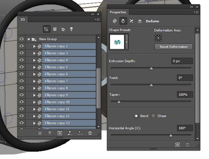Click Render icon in Properties panel
Screen dimensions: 209x159
coord(177,145)
